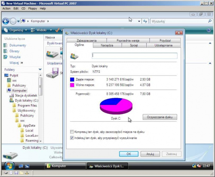Switch to the Narzędzia tab
The width and height of the screenshot is (215, 177).
107,45
